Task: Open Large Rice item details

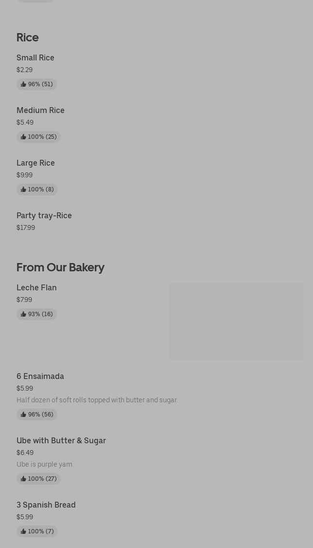Action: pyautogui.click(x=35, y=163)
